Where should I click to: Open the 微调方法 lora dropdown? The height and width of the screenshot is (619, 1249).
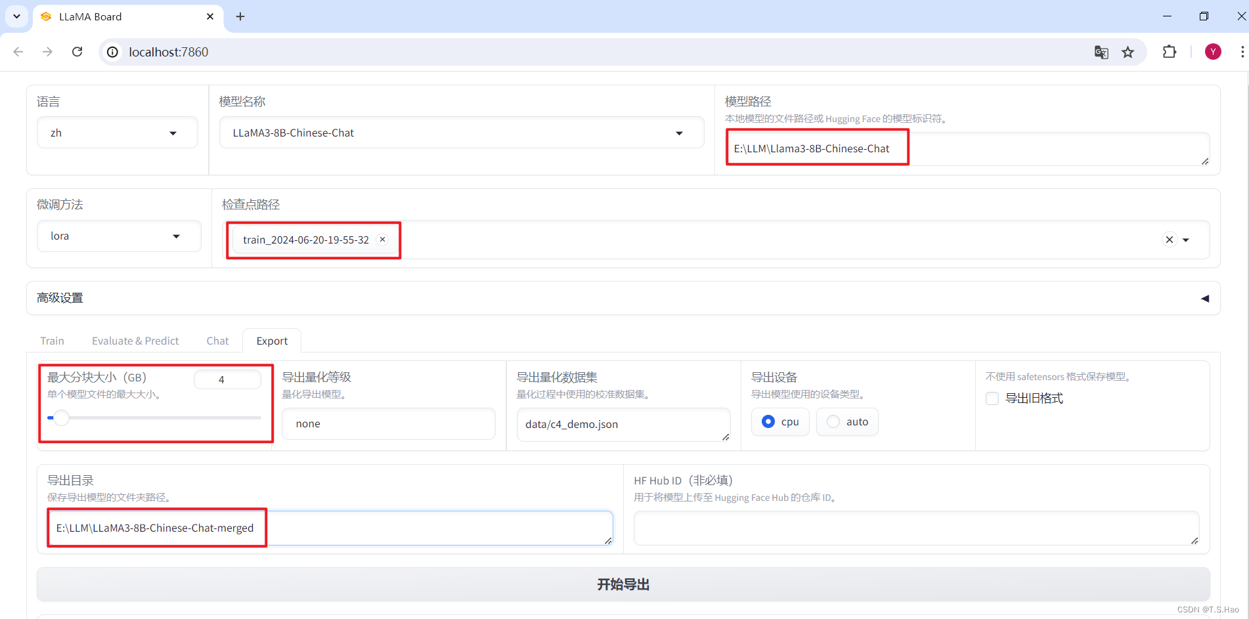[x=119, y=236]
